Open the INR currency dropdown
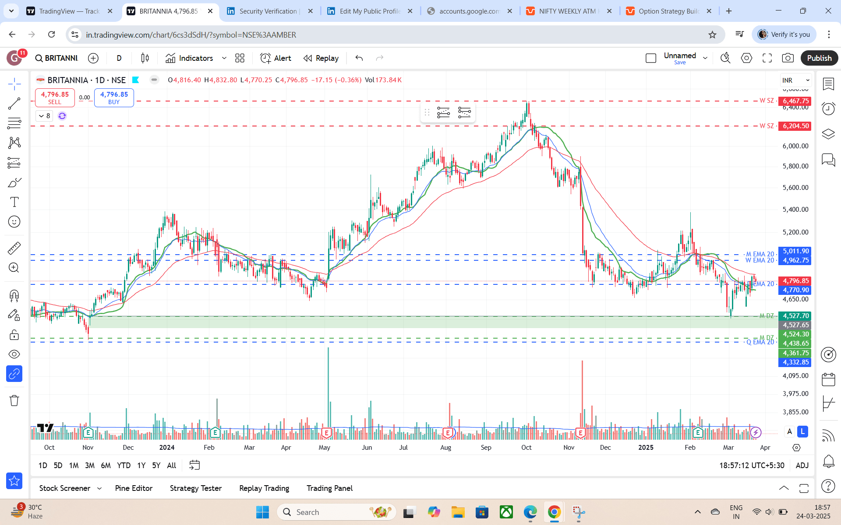841x525 pixels. pos(796,80)
